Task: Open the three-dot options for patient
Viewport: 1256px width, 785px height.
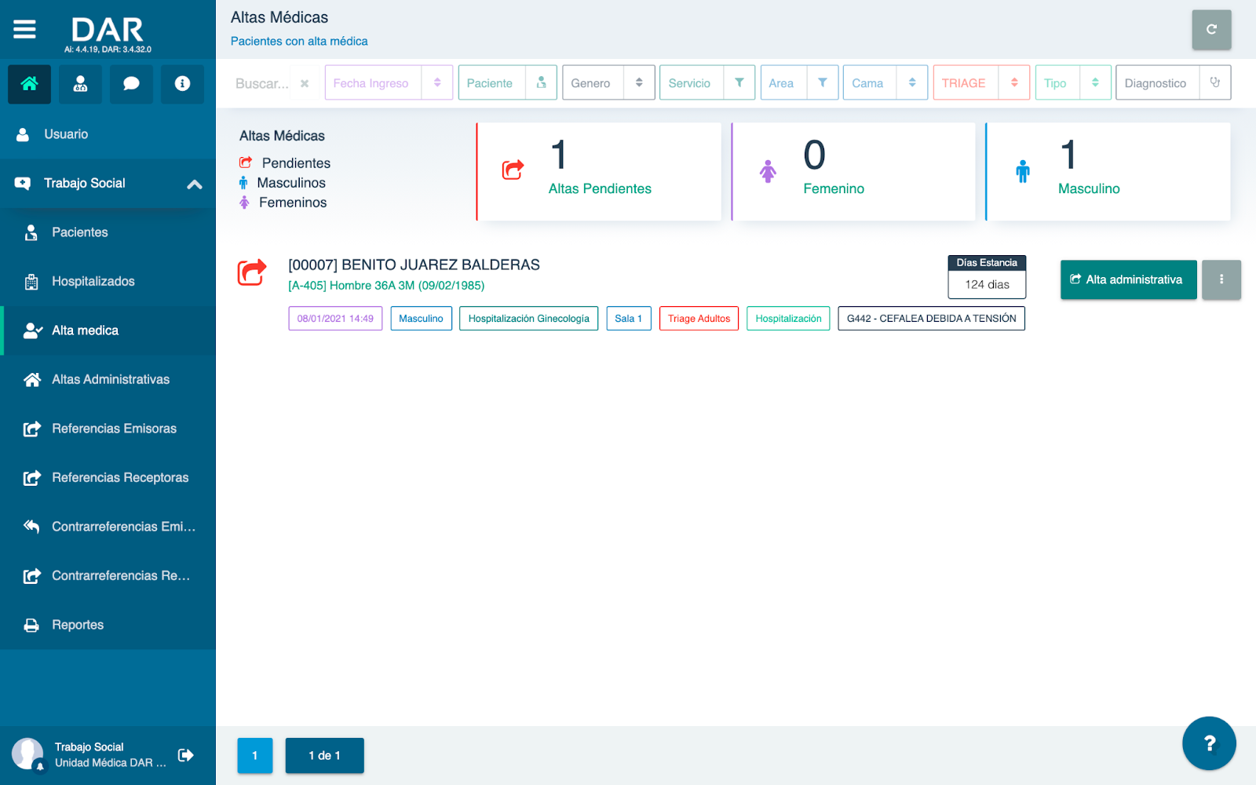Action: click(1221, 279)
